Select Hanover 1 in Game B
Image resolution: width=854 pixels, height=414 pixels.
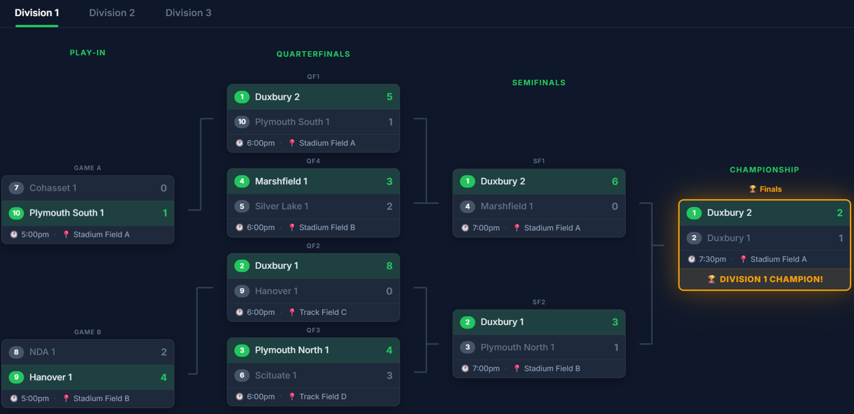[x=88, y=377]
